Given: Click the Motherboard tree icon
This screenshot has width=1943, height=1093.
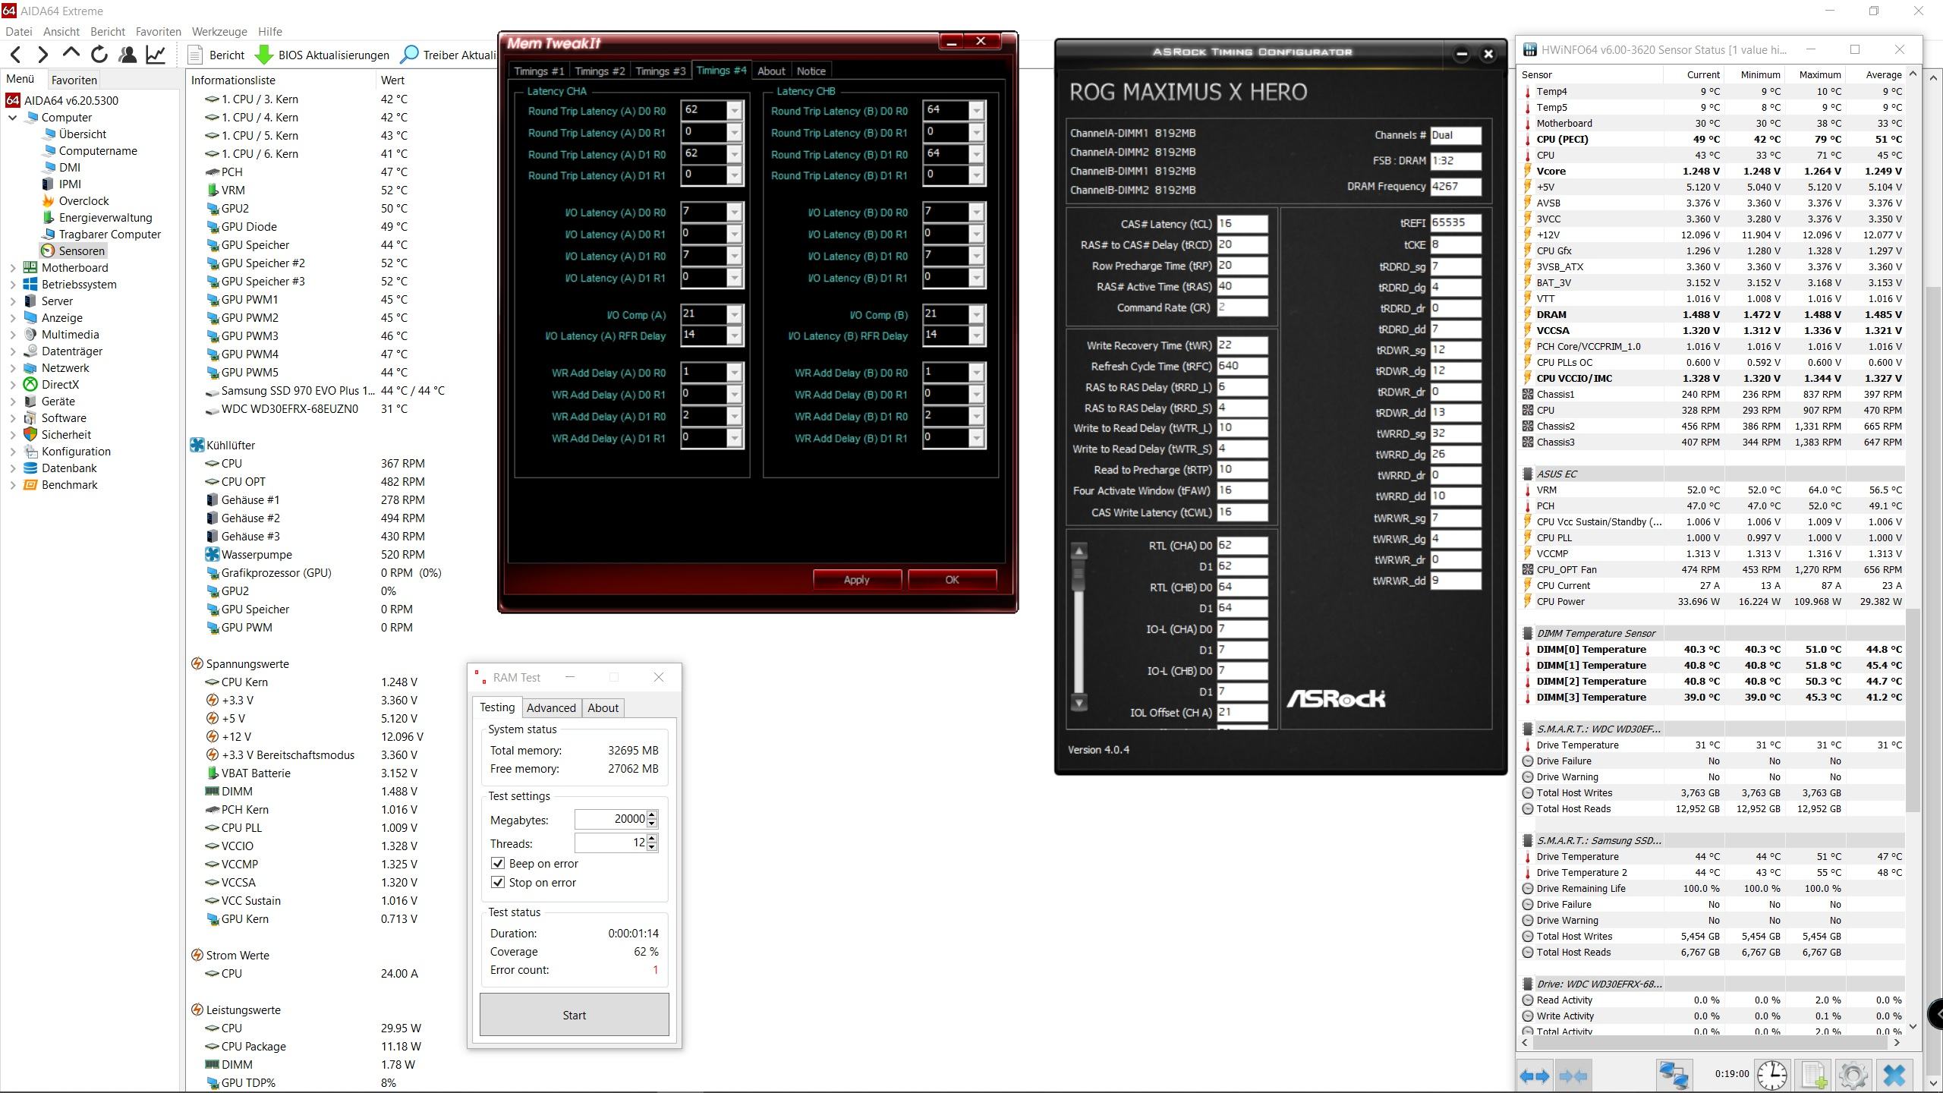Looking at the screenshot, I should pyautogui.click(x=30, y=268).
